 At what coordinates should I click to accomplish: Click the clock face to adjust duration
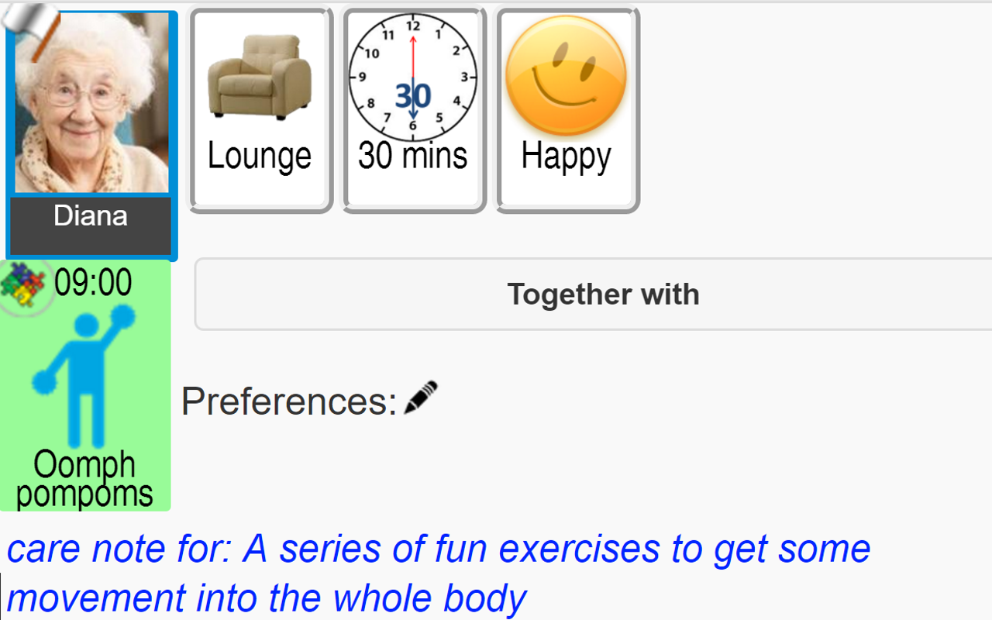(x=413, y=77)
